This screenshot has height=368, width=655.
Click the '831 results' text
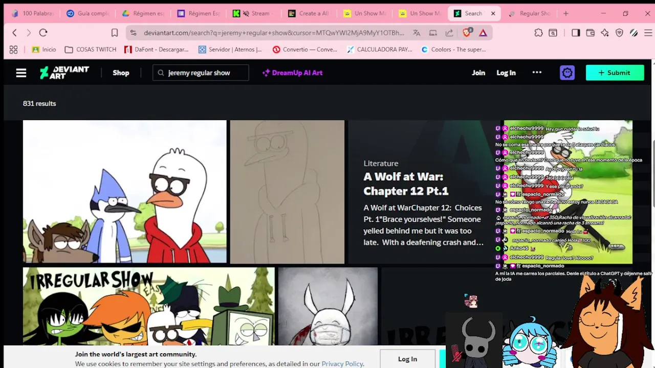point(39,103)
